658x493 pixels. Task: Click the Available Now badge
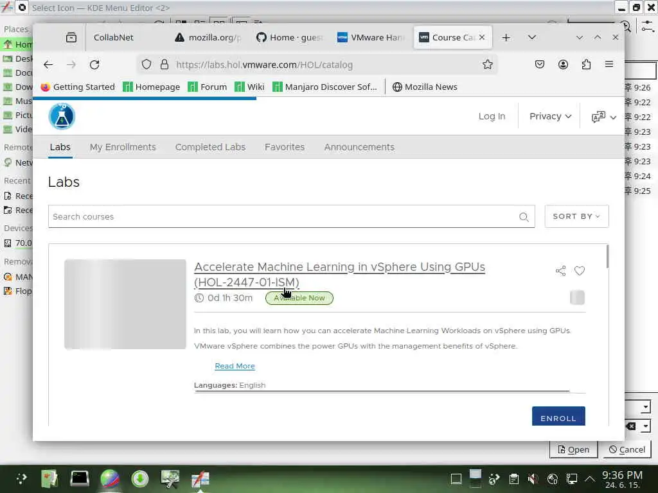[x=299, y=298]
